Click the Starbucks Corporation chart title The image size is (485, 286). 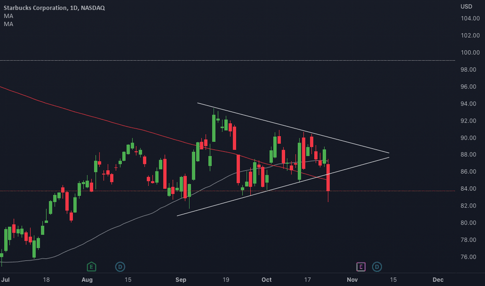54,8
